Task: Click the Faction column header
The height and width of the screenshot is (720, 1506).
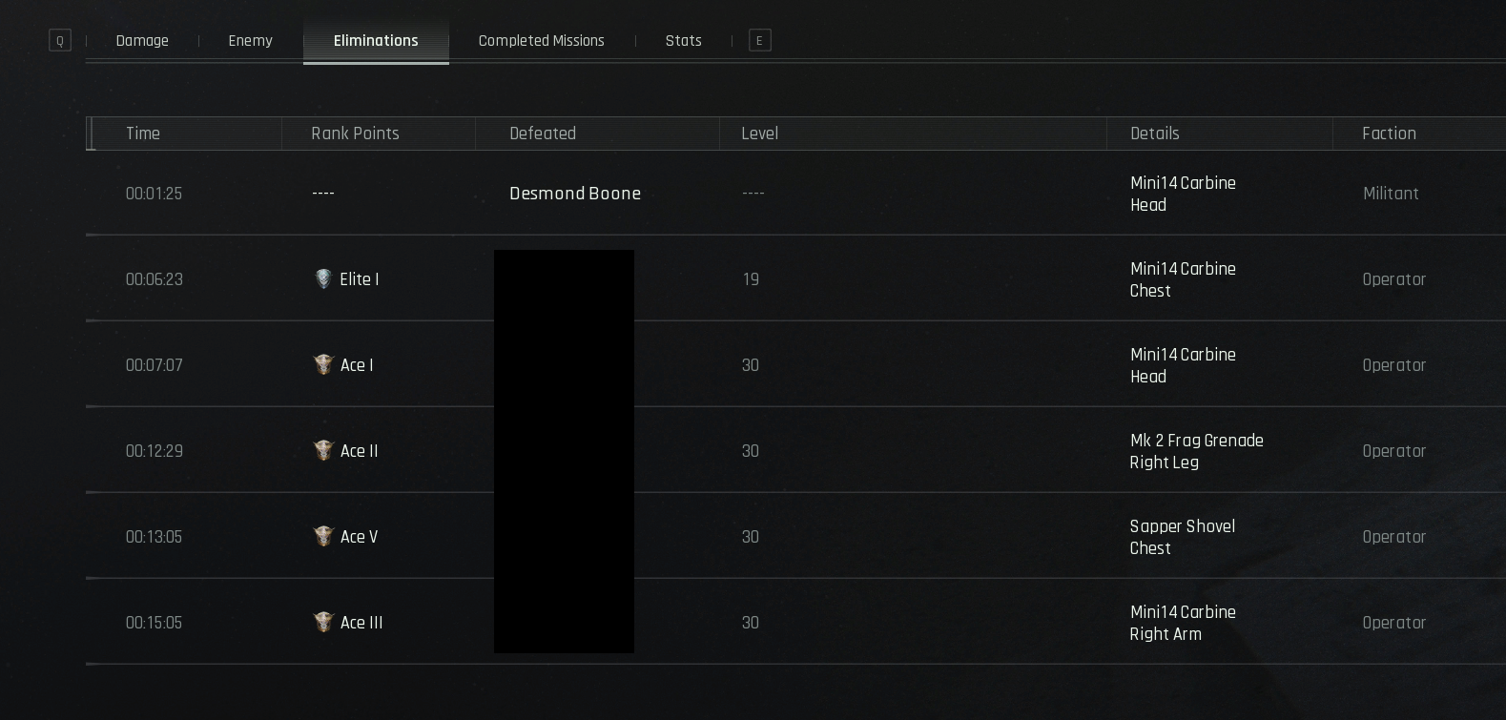Action: [1389, 134]
